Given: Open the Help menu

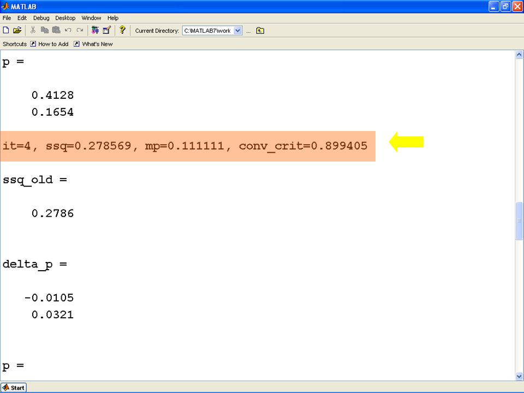Looking at the screenshot, I should coord(113,18).
